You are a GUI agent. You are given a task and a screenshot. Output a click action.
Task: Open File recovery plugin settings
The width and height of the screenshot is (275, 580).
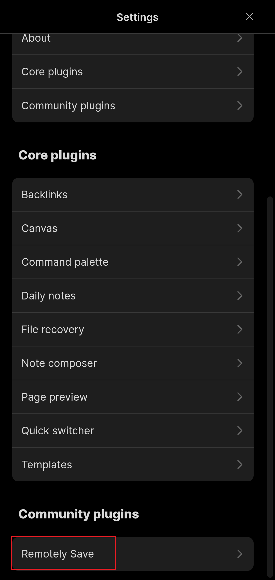click(x=132, y=329)
